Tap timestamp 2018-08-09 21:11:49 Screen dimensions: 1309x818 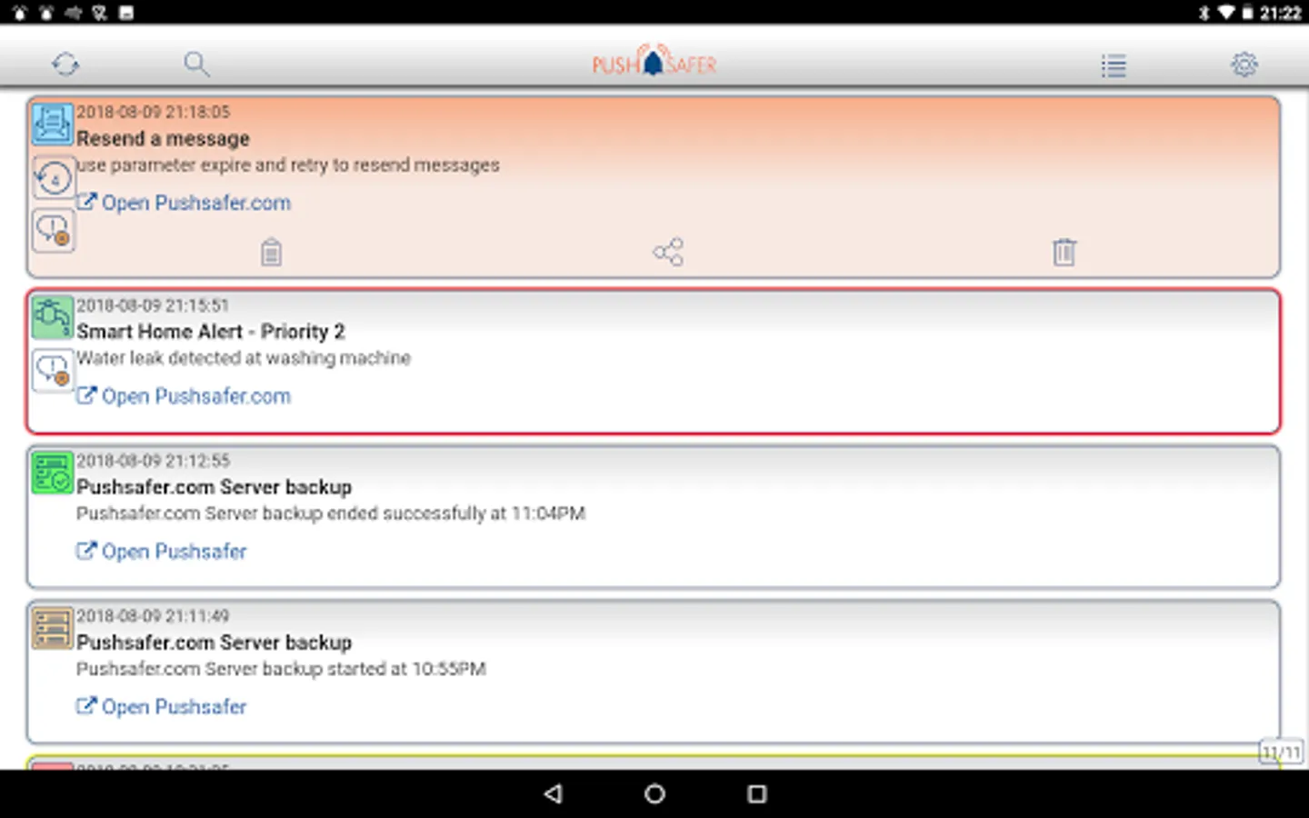[x=153, y=616]
